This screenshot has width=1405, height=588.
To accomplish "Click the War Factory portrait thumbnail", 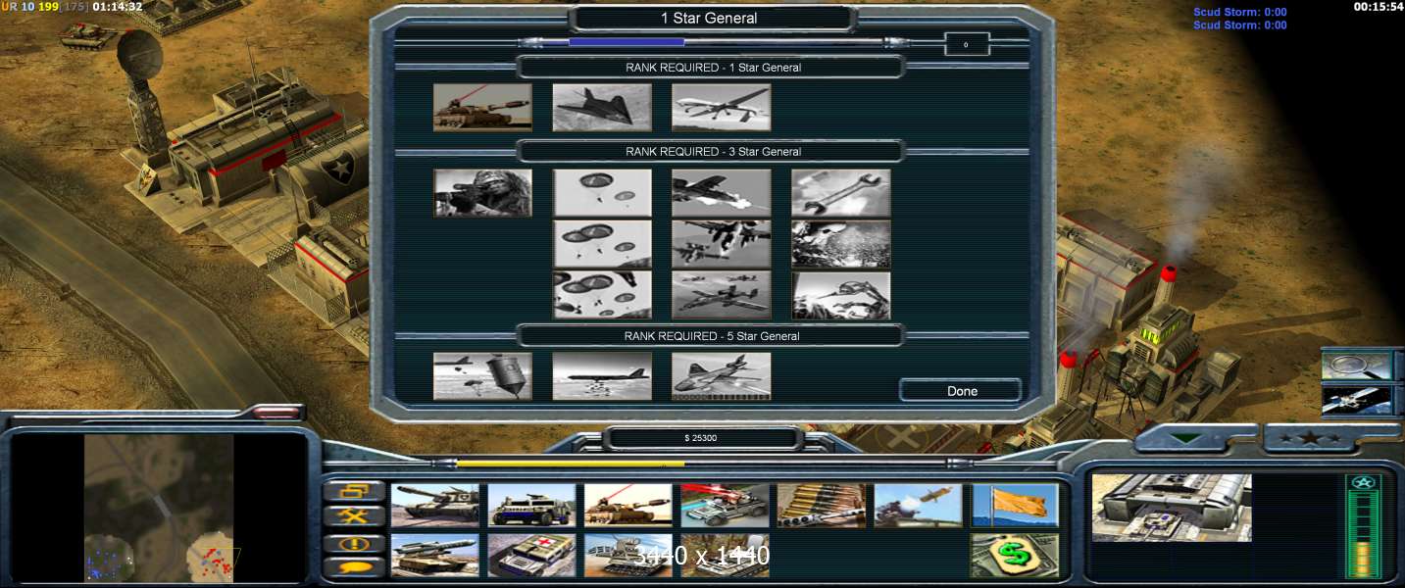I will [1171, 508].
